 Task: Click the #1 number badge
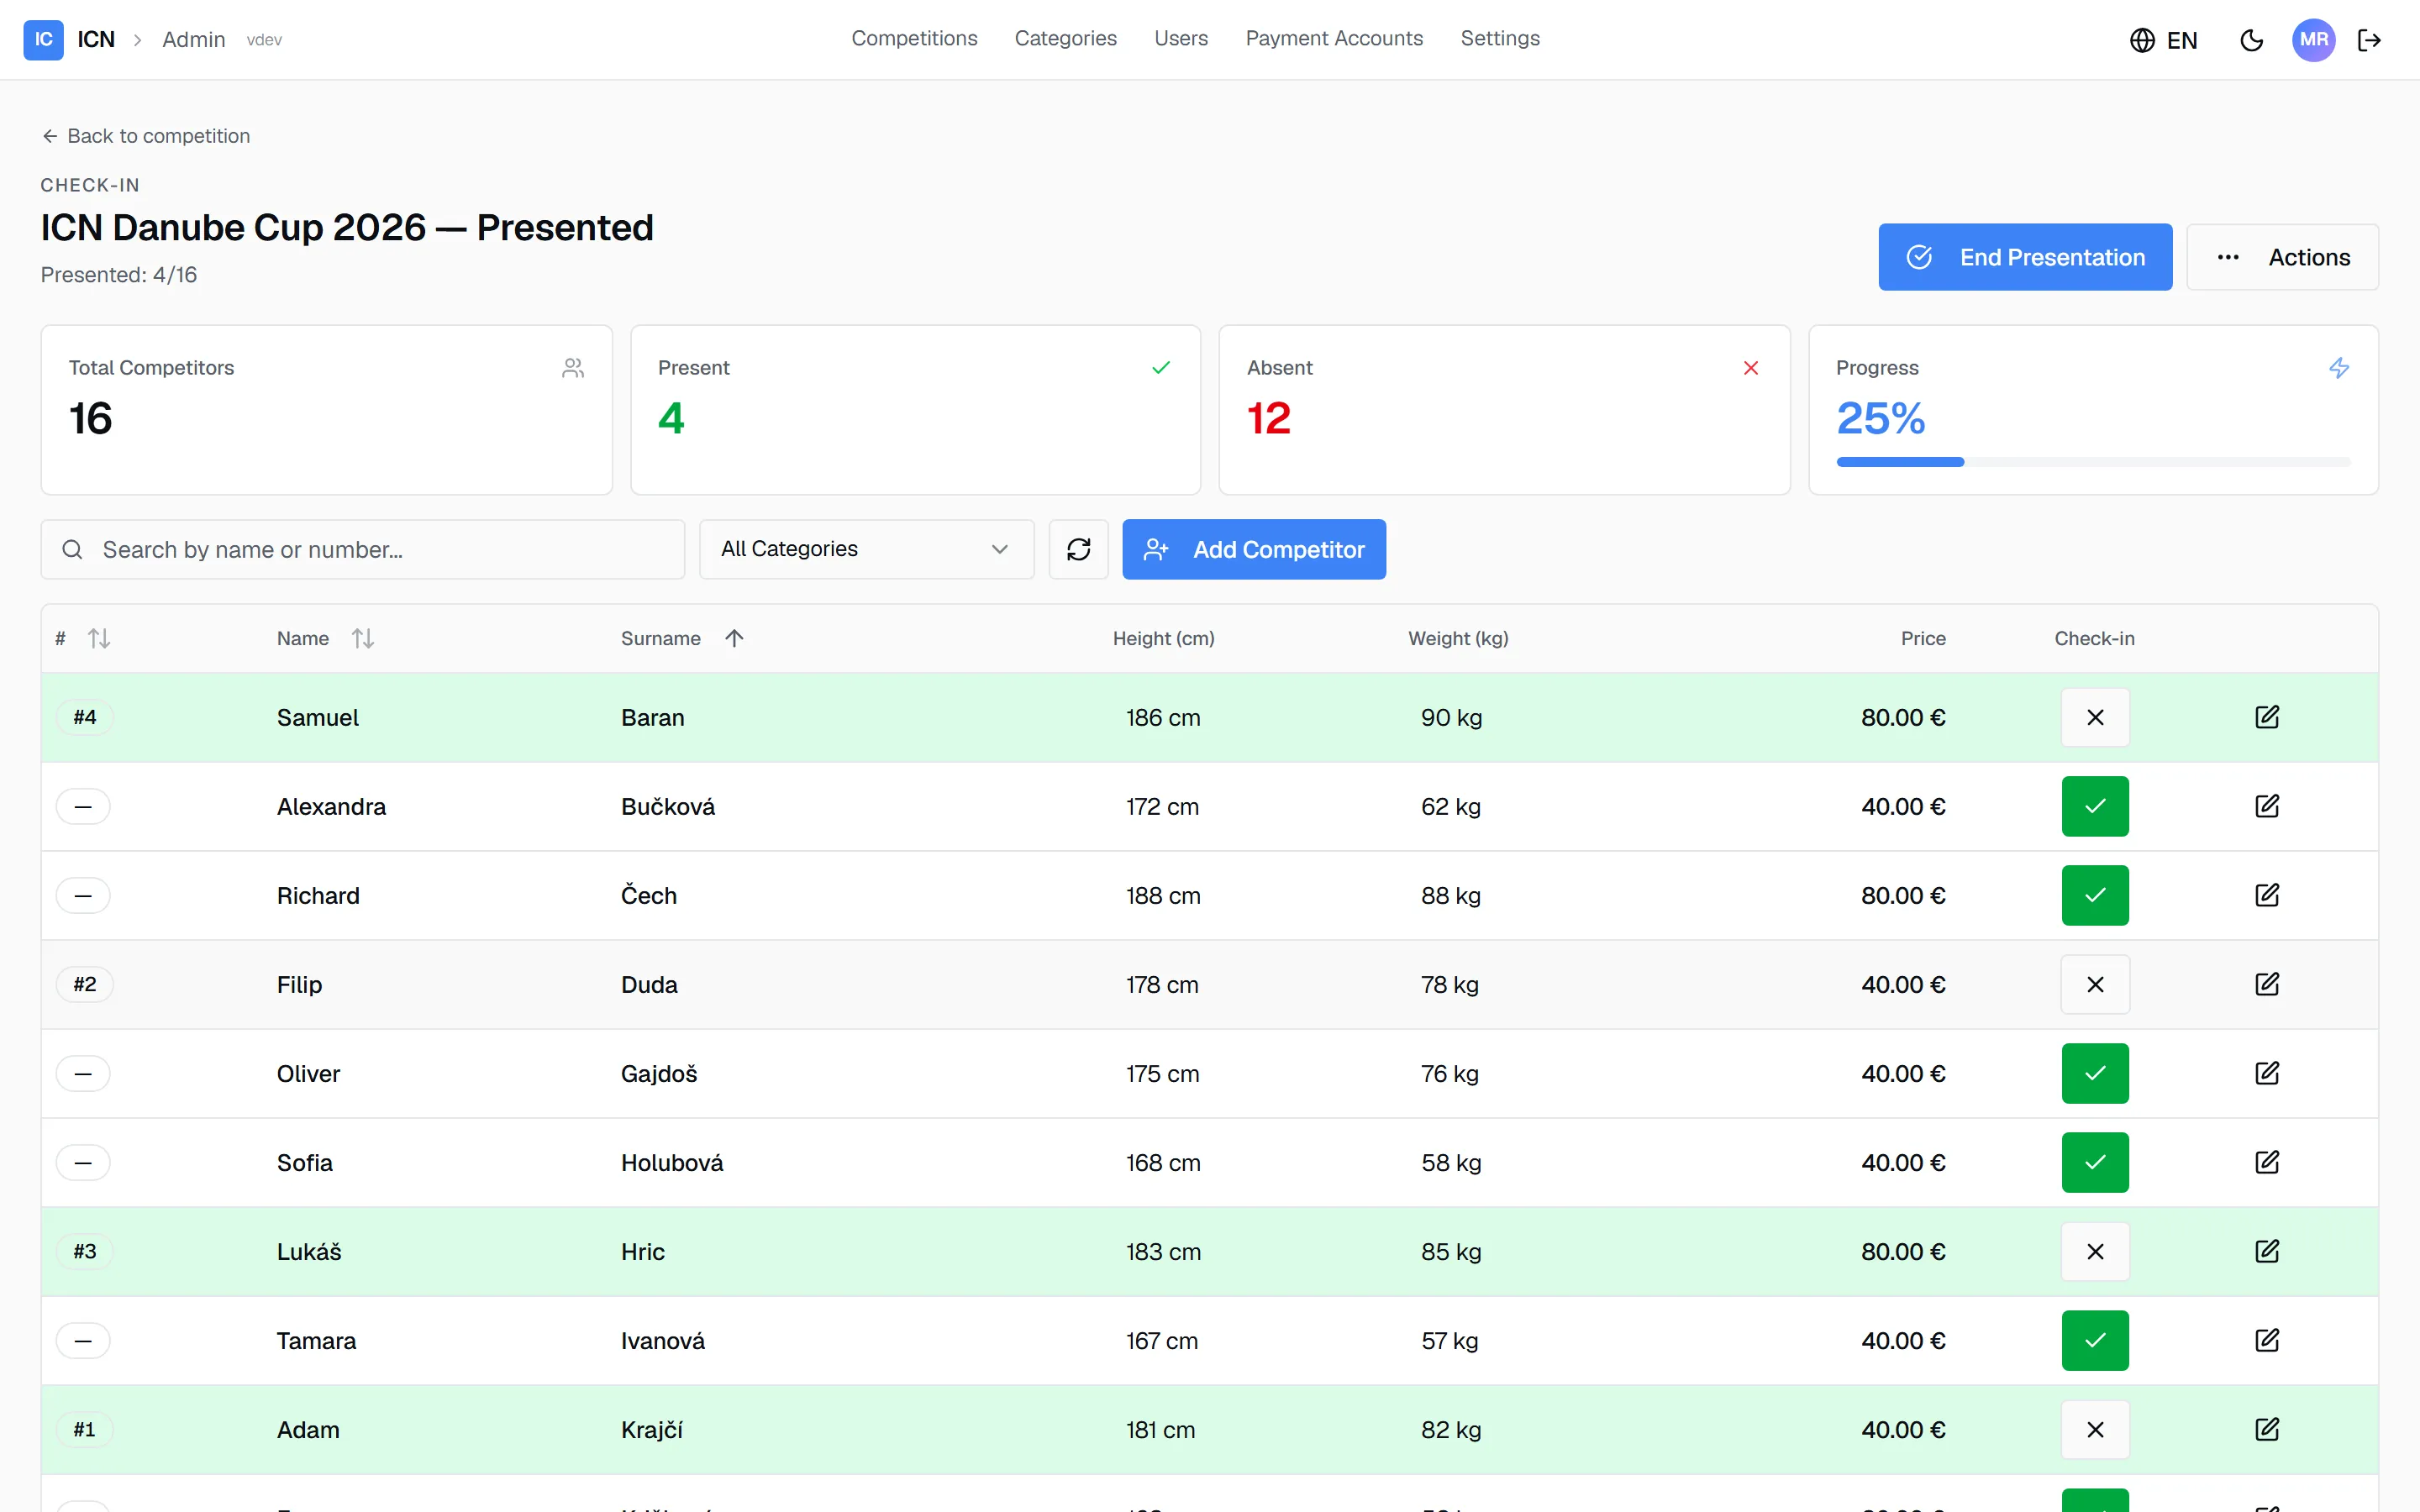(85, 1429)
